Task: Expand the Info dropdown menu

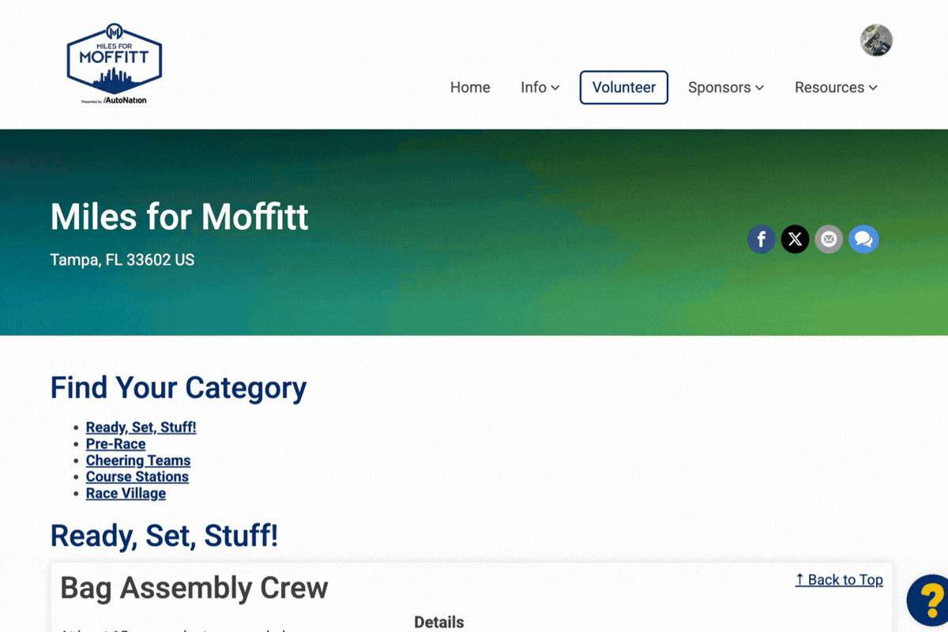Action: tap(540, 88)
